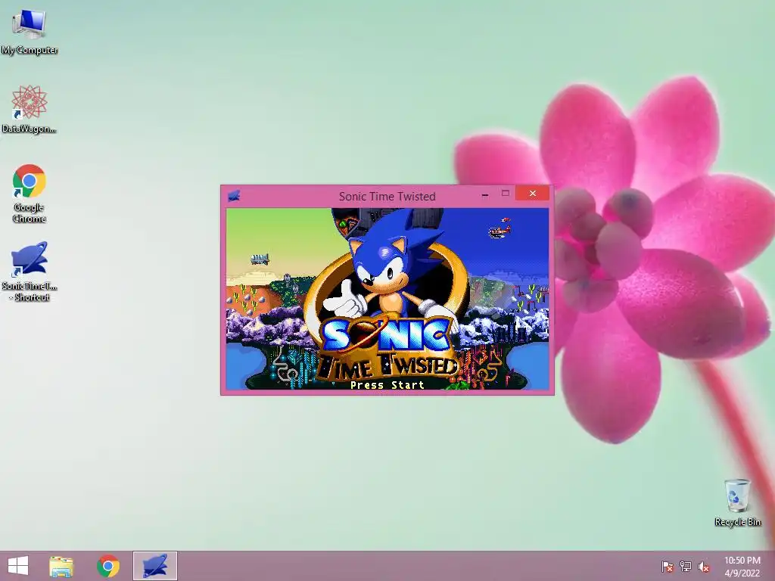The width and height of the screenshot is (775, 581).
Task: Select the DataWagon shortcut icon
Action: pos(30,109)
